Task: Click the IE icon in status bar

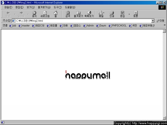Action: coord(2,122)
